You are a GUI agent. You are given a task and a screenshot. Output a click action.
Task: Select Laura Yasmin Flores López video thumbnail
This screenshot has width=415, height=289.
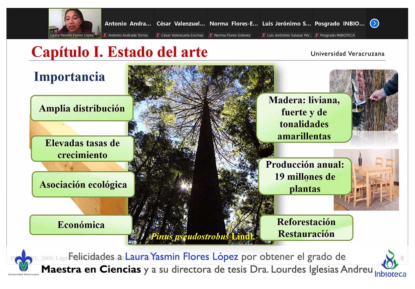[x=75, y=23]
